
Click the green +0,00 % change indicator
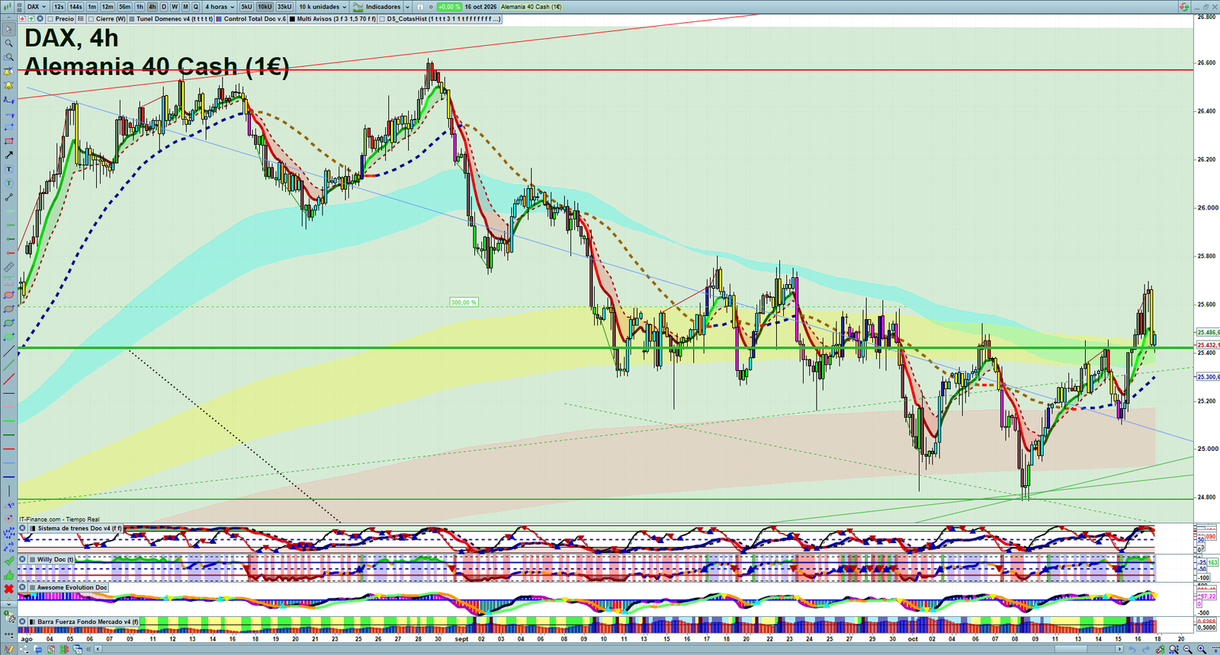point(450,7)
